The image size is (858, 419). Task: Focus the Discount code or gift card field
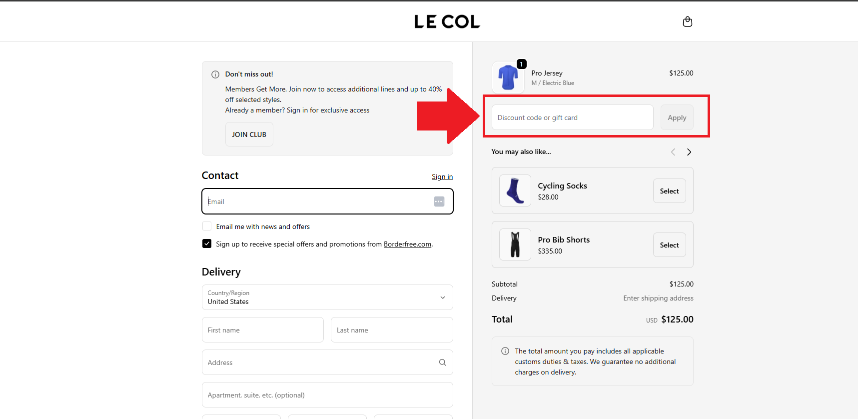[573, 117]
